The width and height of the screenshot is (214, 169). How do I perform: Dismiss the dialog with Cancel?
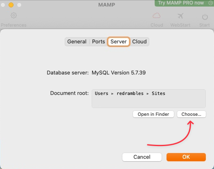[142, 157]
